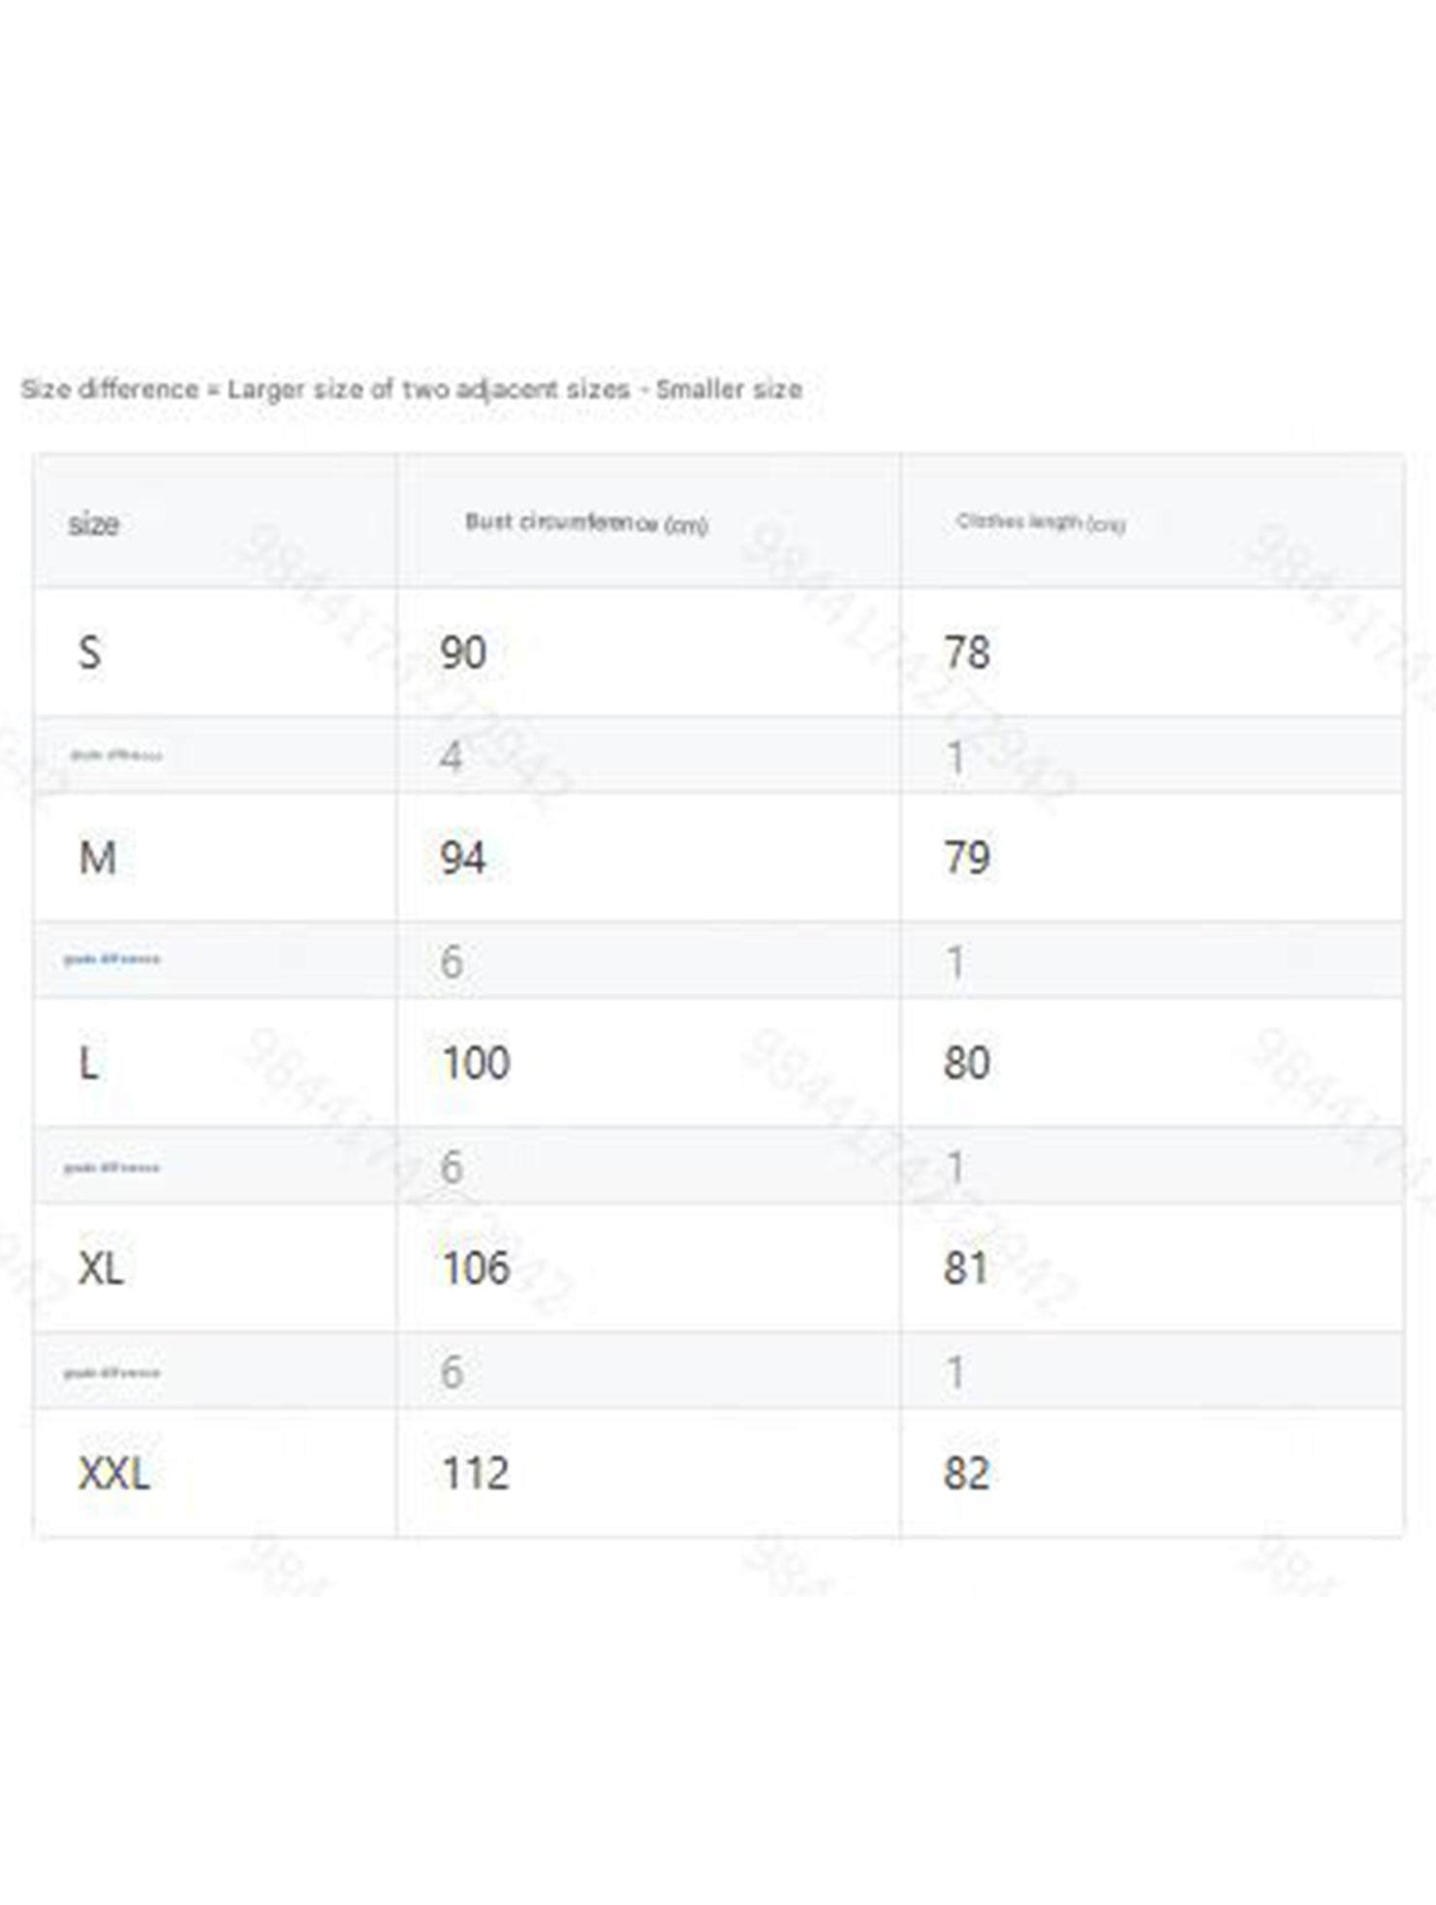Click the bust difference value 4
The width and height of the screenshot is (1436, 1905).
coord(451,757)
